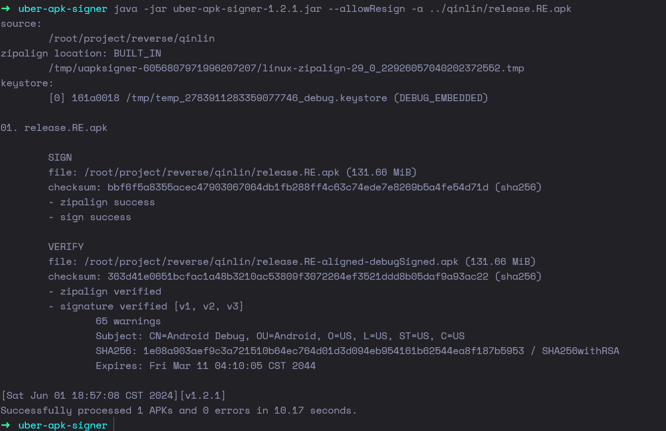The height and width of the screenshot is (431, 666).
Task: Click the green arrow on the bottom prompt
Action: (x=5, y=426)
